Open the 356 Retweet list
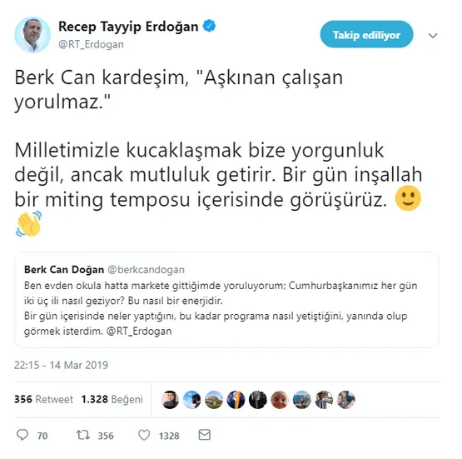 pos(43,399)
